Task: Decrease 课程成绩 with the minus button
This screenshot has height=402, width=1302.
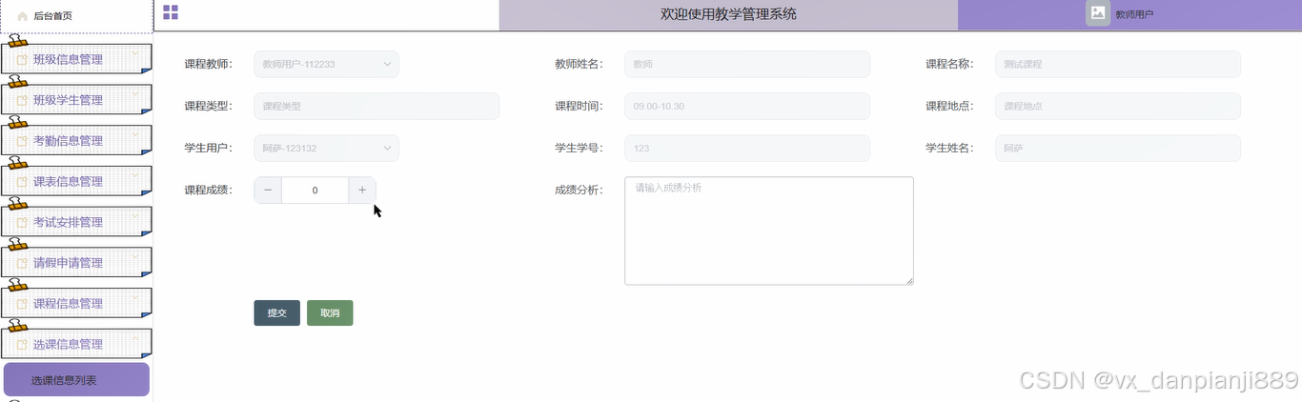Action: click(268, 191)
